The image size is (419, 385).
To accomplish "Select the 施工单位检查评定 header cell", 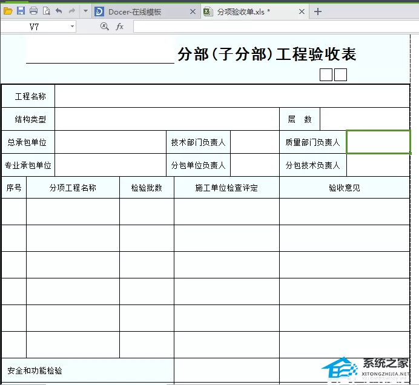I will (226, 188).
